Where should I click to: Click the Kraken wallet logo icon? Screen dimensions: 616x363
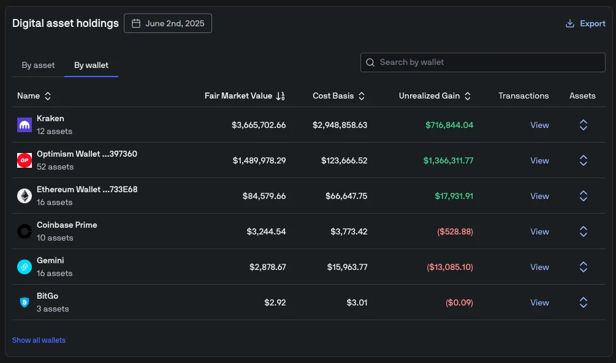pos(25,125)
